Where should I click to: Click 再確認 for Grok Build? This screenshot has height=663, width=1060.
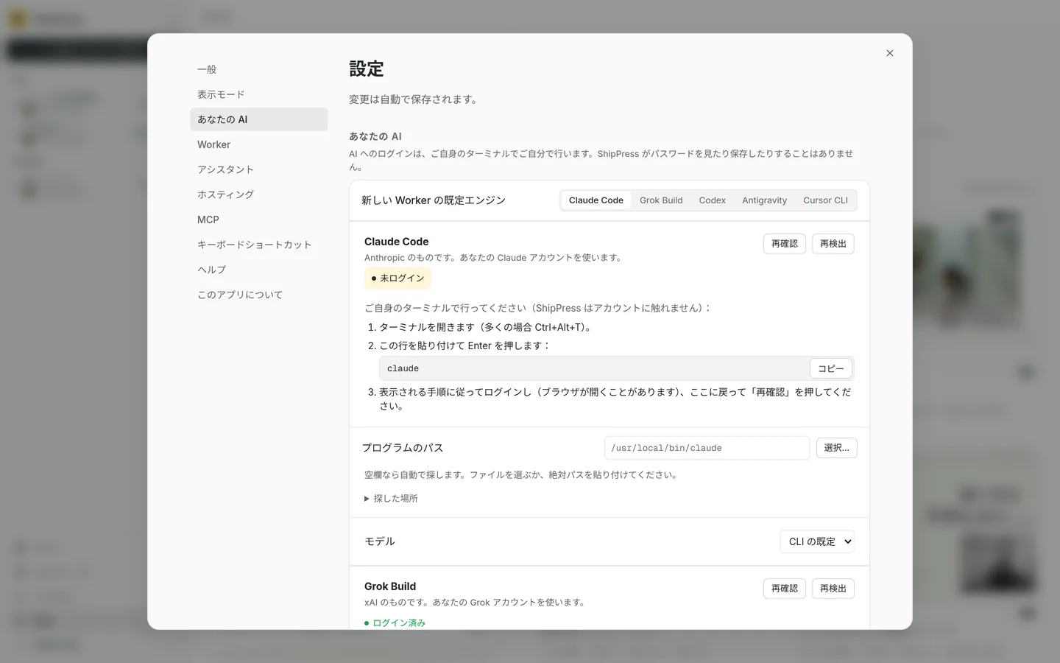click(x=785, y=589)
